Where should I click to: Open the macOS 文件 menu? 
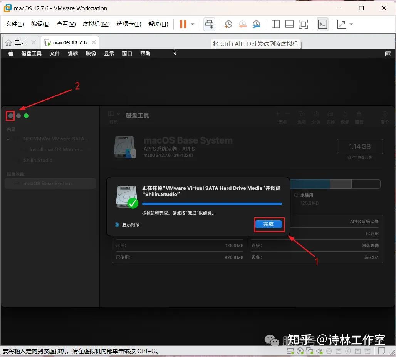click(55, 53)
